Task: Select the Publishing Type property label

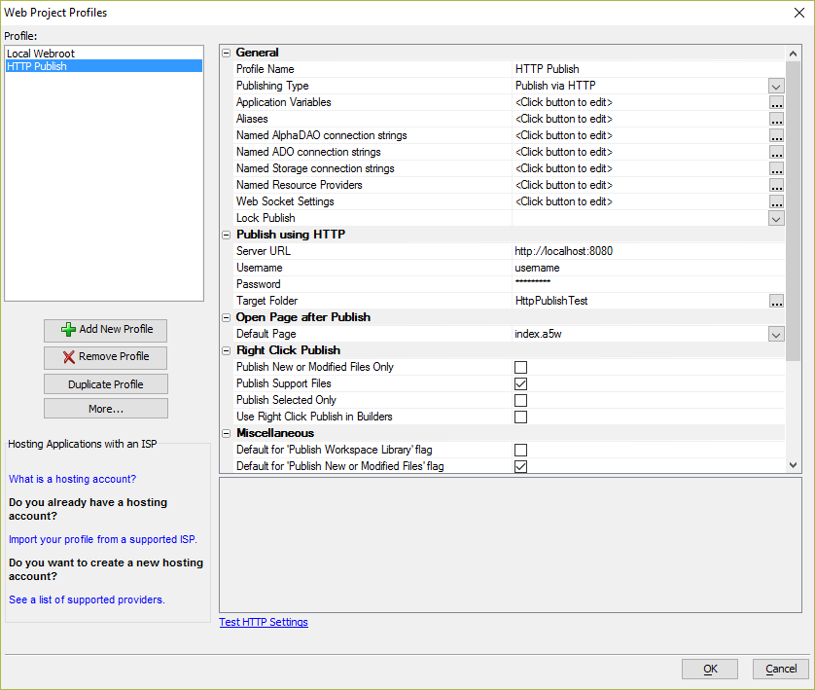Action: tap(272, 86)
